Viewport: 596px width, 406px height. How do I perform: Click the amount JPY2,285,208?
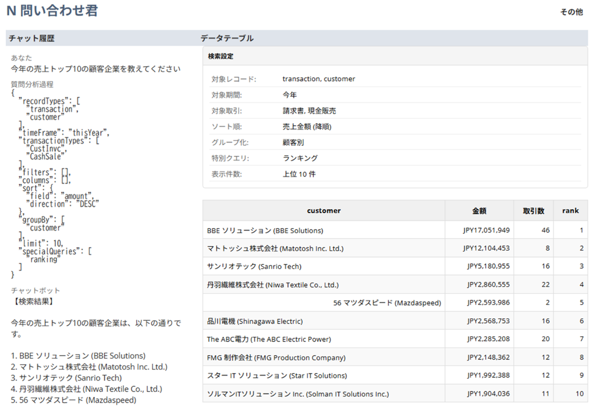[x=488, y=339]
